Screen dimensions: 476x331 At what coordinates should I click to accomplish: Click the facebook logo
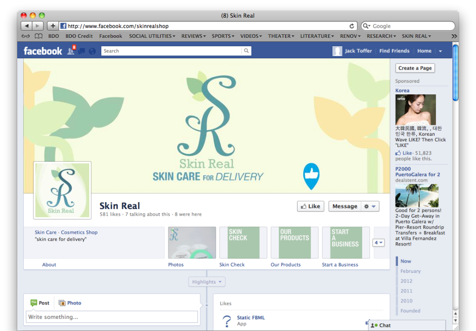pos(43,51)
